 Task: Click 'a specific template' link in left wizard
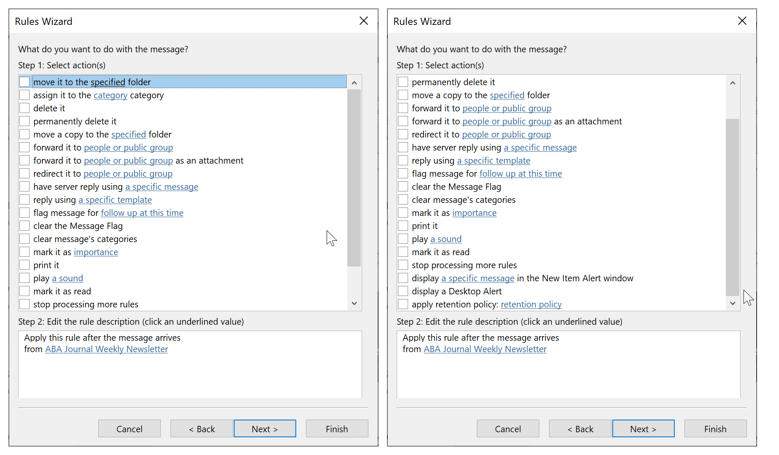115,200
